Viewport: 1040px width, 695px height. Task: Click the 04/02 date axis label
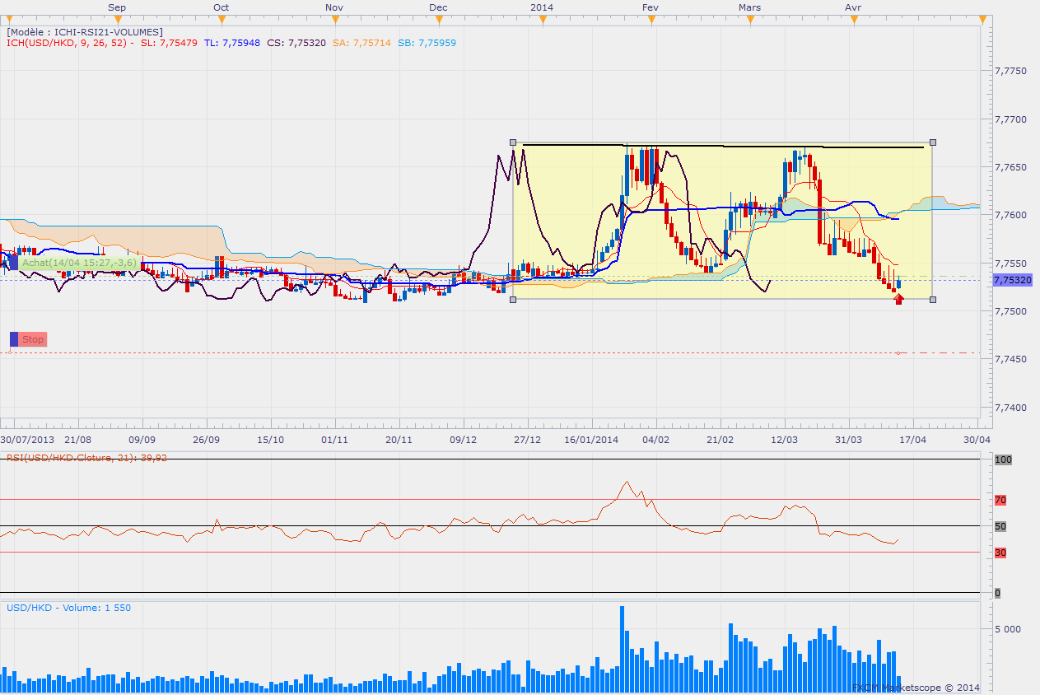(655, 440)
